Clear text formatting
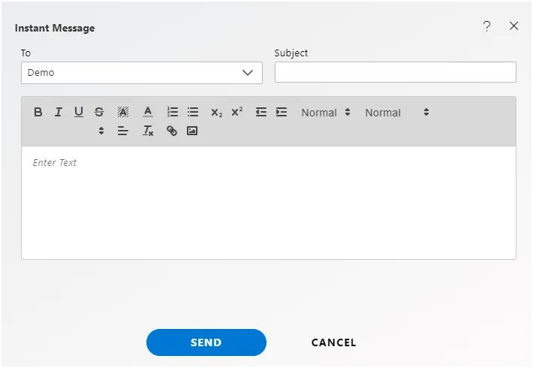 click(x=148, y=131)
